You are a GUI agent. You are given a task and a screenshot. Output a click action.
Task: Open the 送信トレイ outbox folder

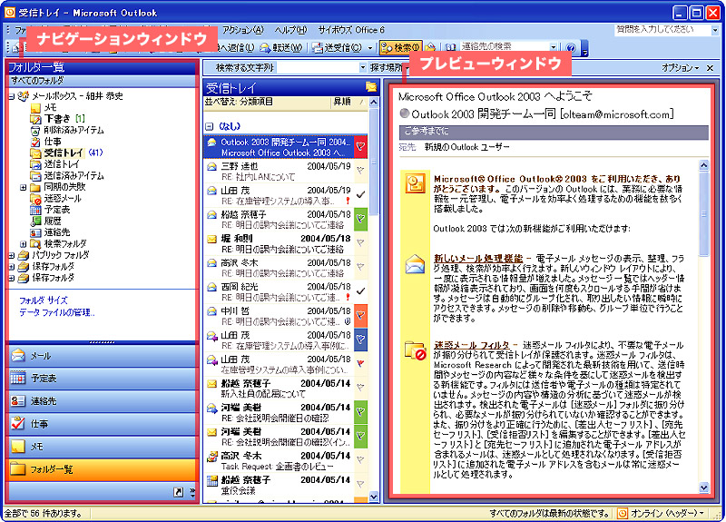[62, 164]
